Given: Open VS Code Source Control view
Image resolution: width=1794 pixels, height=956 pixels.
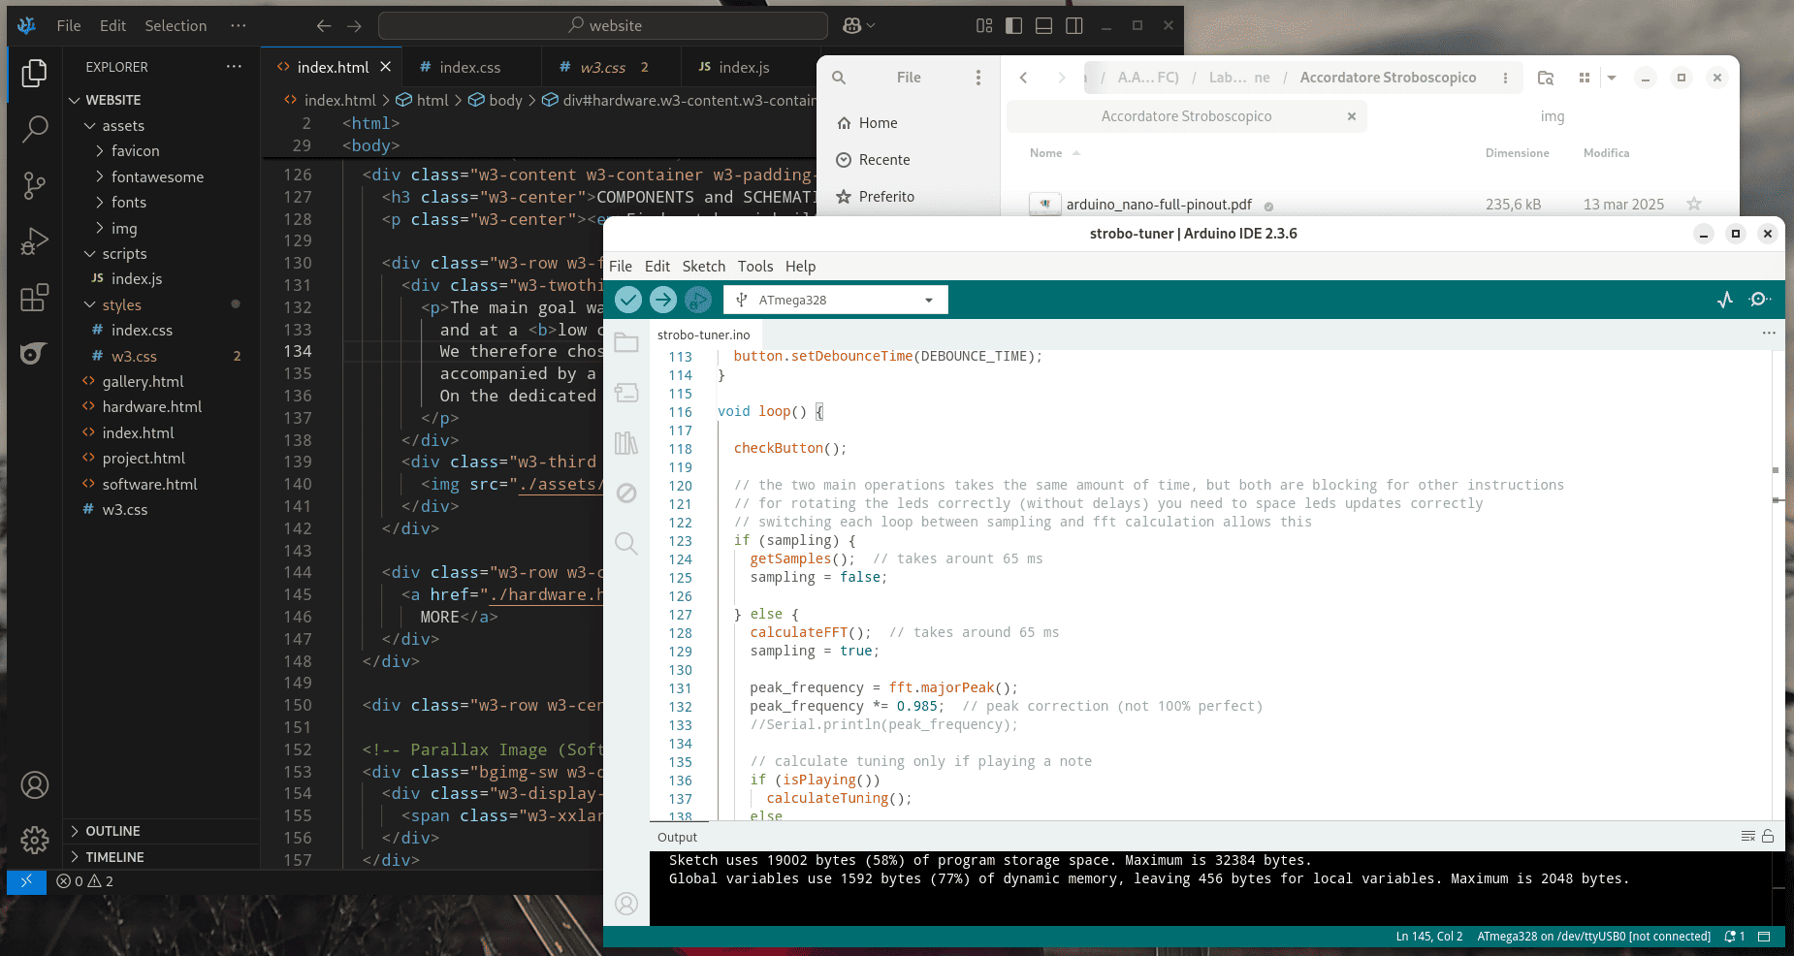Looking at the screenshot, I should tap(35, 185).
